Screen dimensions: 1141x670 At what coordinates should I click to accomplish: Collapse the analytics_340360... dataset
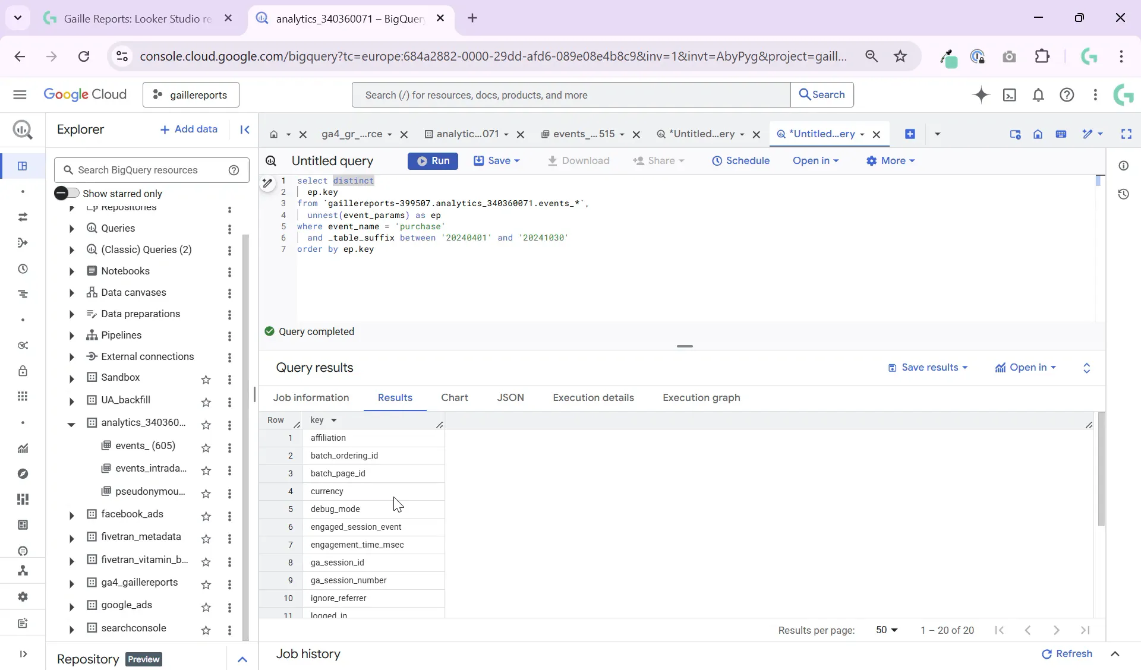pyautogui.click(x=71, y=424)
